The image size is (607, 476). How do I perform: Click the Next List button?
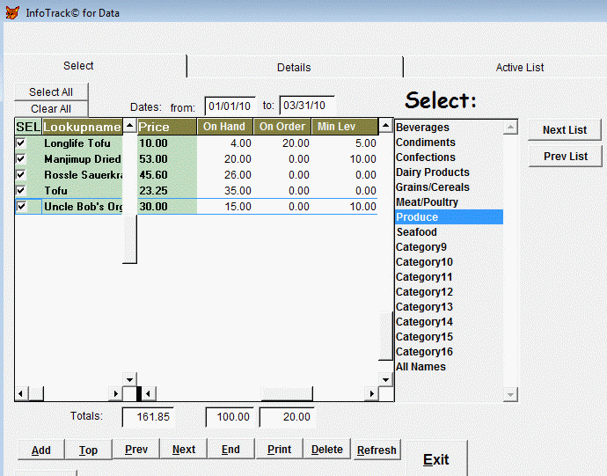[x=565, y=130]
